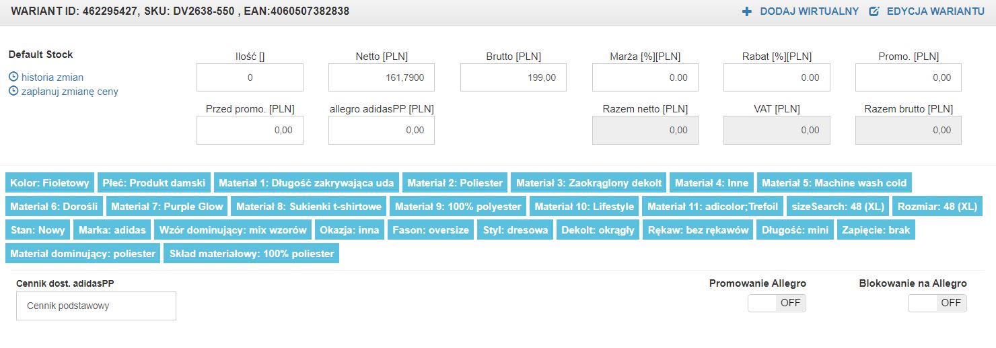Toggle the Blokowanie na Allegro switch
The height and width of the screenshot is (348, 996).
[x=937, y=303]
